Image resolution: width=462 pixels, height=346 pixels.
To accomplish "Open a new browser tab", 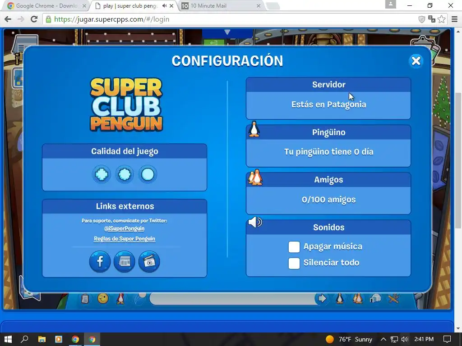I will coord(273,6).
